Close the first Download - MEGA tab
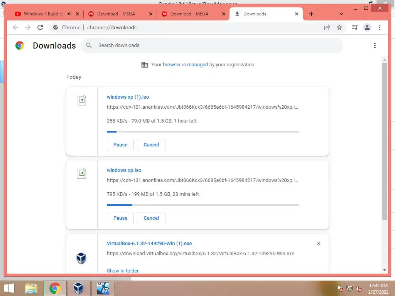 click(x=151, y=14)
